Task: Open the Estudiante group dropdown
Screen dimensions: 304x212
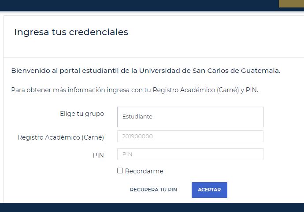Action: 190,117
